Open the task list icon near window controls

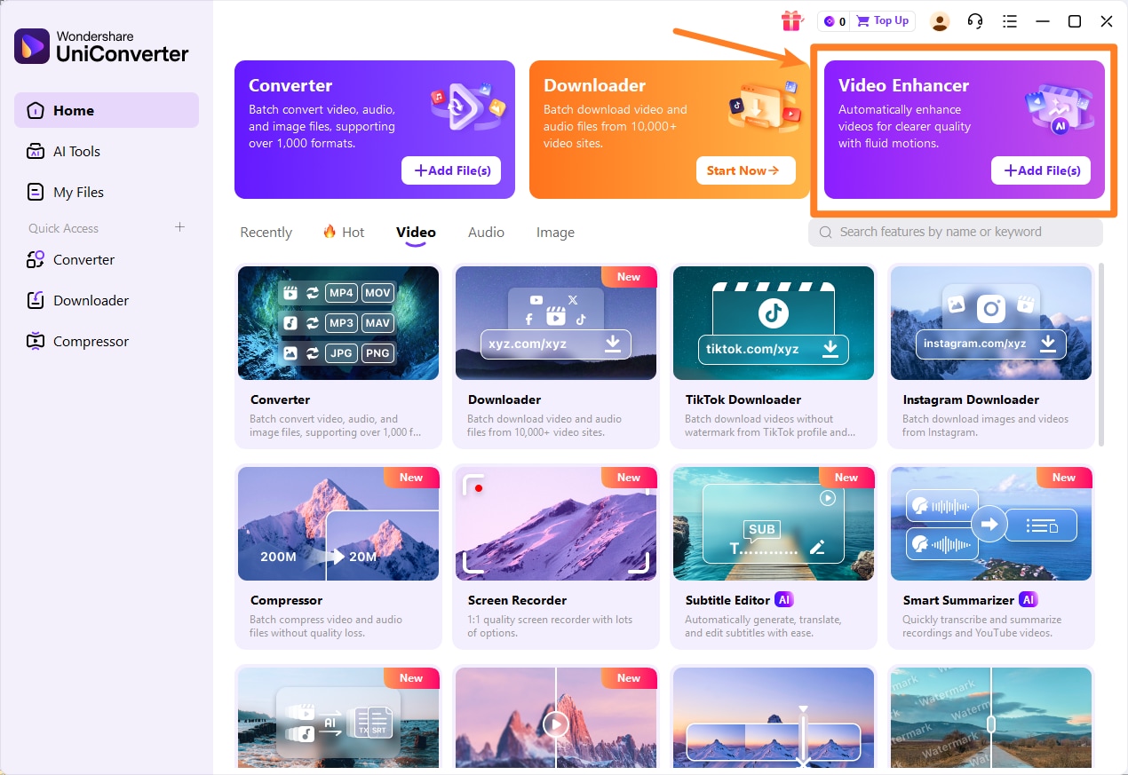(1009, 20)
